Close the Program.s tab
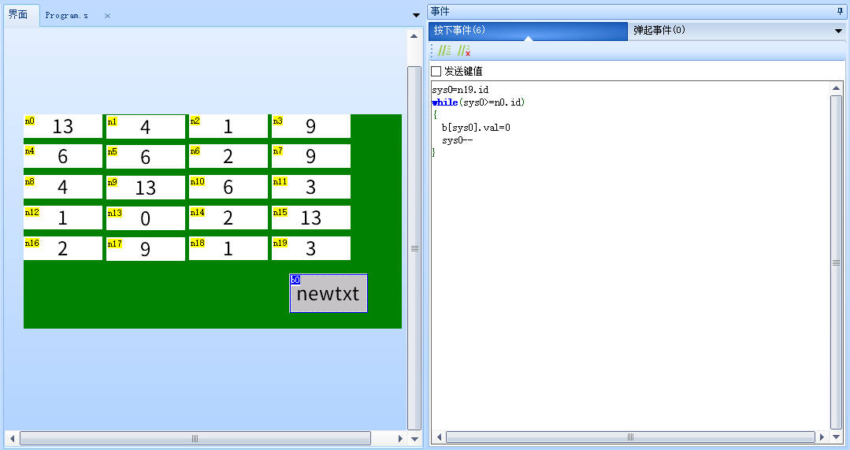 click(x=107, y=16)
